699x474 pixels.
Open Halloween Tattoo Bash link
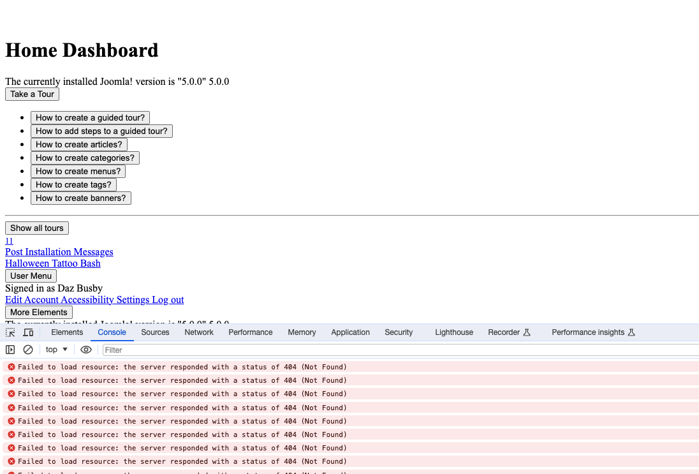coord(52,263)
